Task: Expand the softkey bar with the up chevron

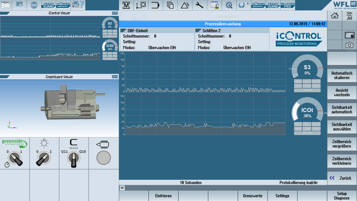Action: pos(122,188)
